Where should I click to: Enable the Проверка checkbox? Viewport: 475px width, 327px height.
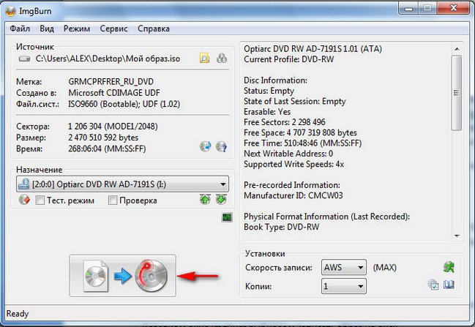tap(113, 200)
